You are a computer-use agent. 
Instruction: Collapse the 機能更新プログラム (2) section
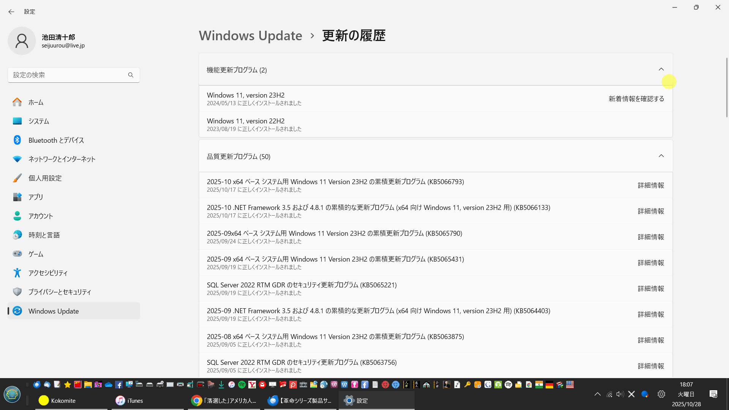(661, 69)
